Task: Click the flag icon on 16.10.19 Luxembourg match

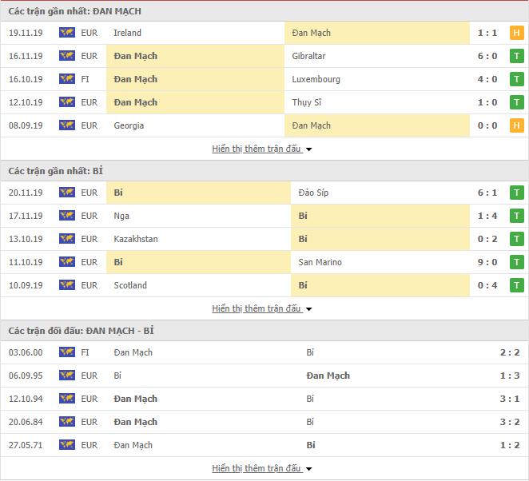Action: [x=67, y=79]
